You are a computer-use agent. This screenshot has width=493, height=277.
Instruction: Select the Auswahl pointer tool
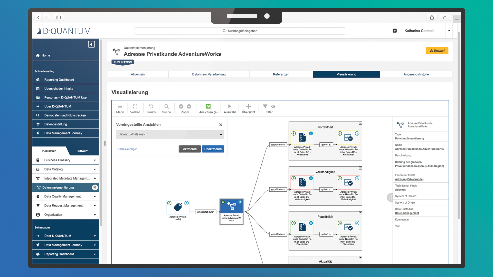(x=230, y=106)
